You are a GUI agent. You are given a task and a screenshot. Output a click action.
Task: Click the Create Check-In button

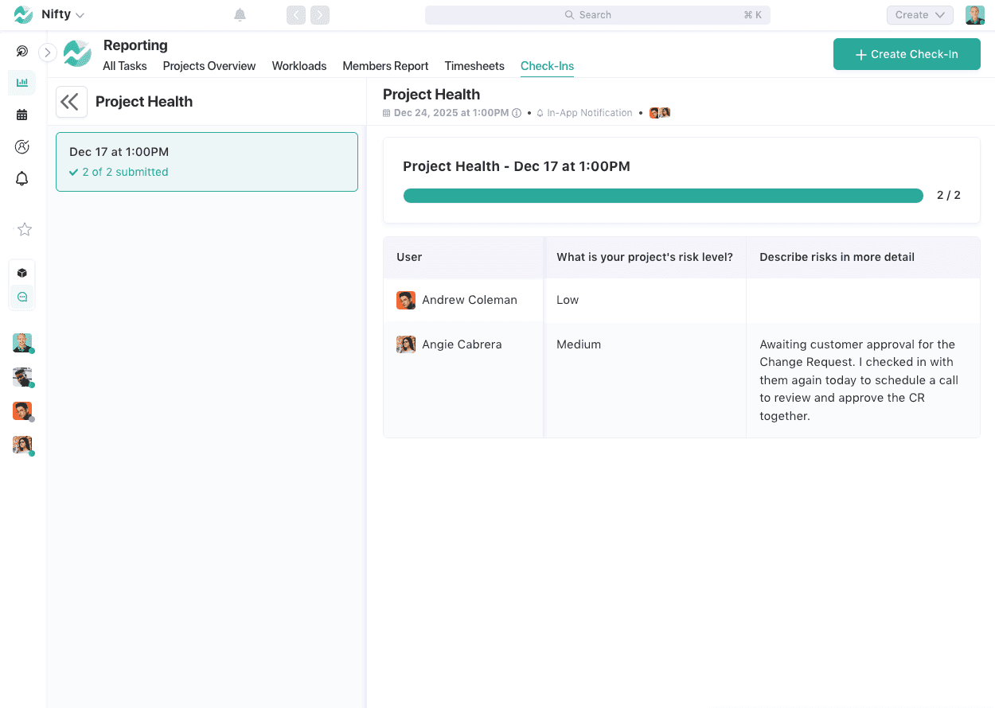coord(907,54)
